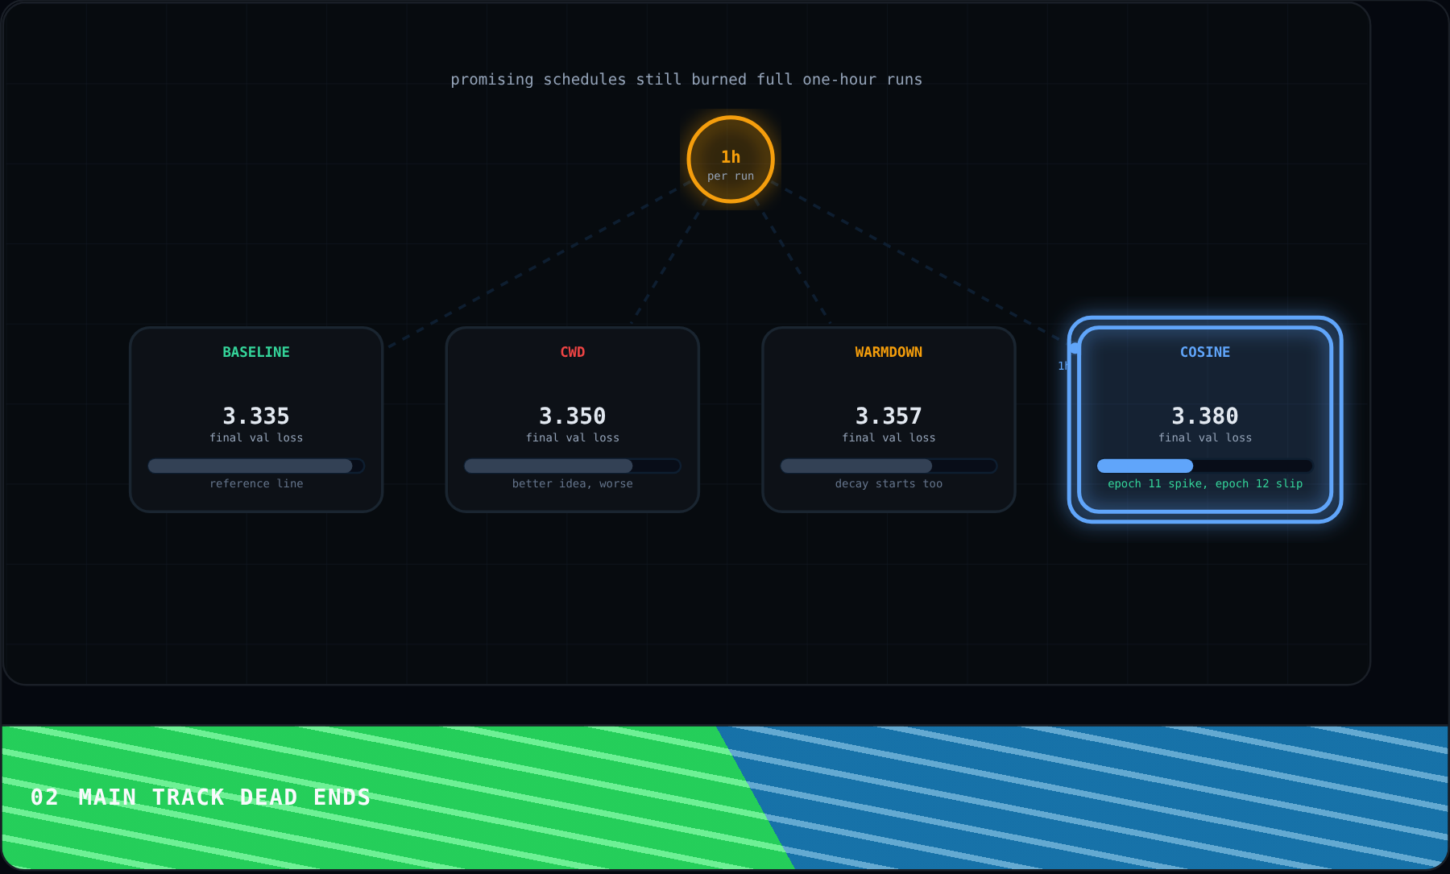Click the orange 1h per run circle
The image size is (1450, 874).
click(731, 159)
